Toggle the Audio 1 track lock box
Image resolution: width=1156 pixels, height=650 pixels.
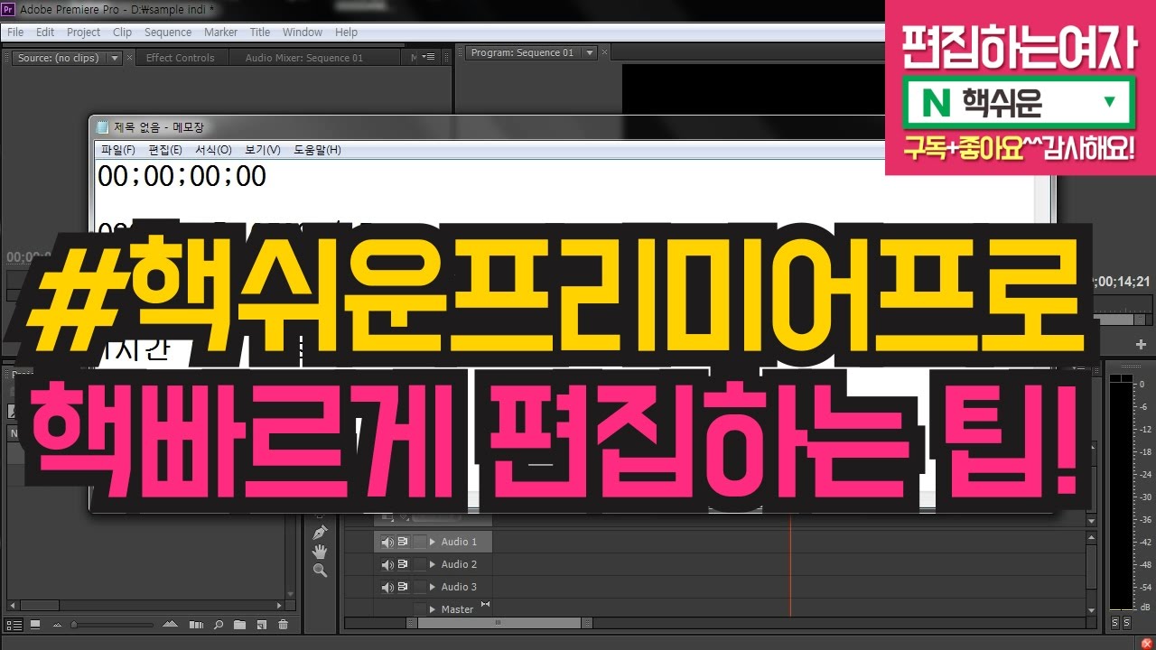point(420,542)
